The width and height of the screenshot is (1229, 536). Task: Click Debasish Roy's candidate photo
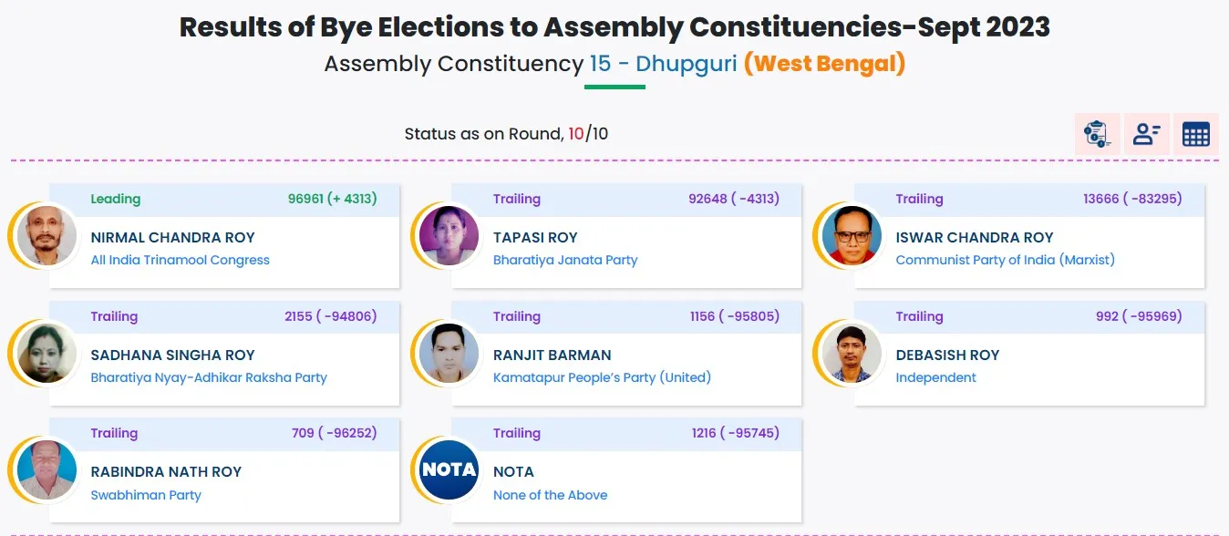point(852,354)
